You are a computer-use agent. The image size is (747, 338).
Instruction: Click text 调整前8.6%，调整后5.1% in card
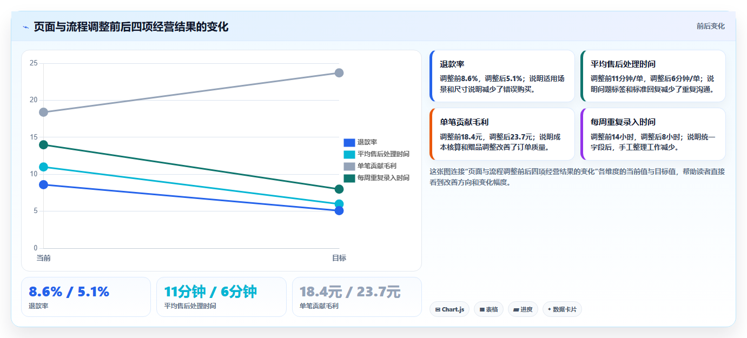click(x=480, y=78)
